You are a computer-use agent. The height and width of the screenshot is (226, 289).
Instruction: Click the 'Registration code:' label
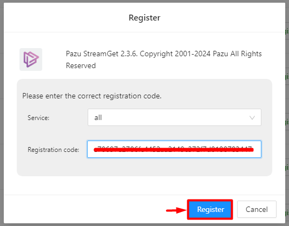(53, 150)
